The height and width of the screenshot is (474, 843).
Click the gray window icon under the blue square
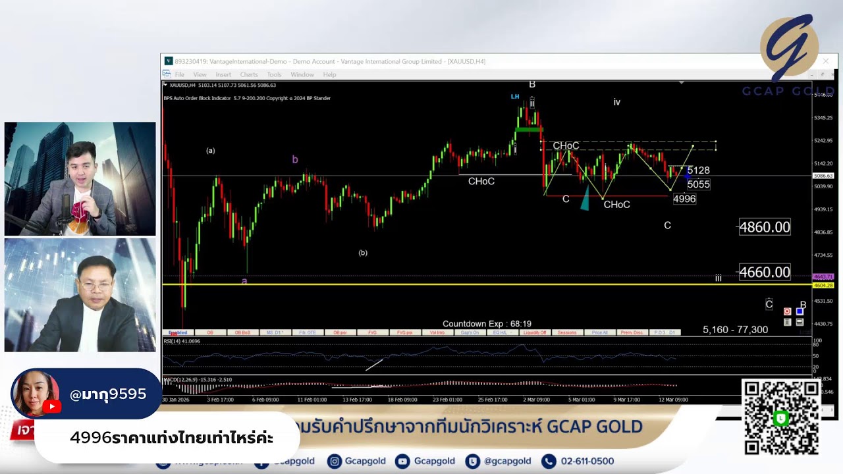pyautogui.click(x=800, y=322)
